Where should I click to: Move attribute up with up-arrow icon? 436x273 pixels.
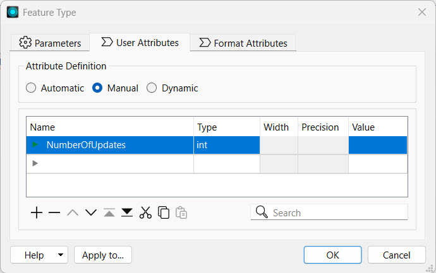73,213
